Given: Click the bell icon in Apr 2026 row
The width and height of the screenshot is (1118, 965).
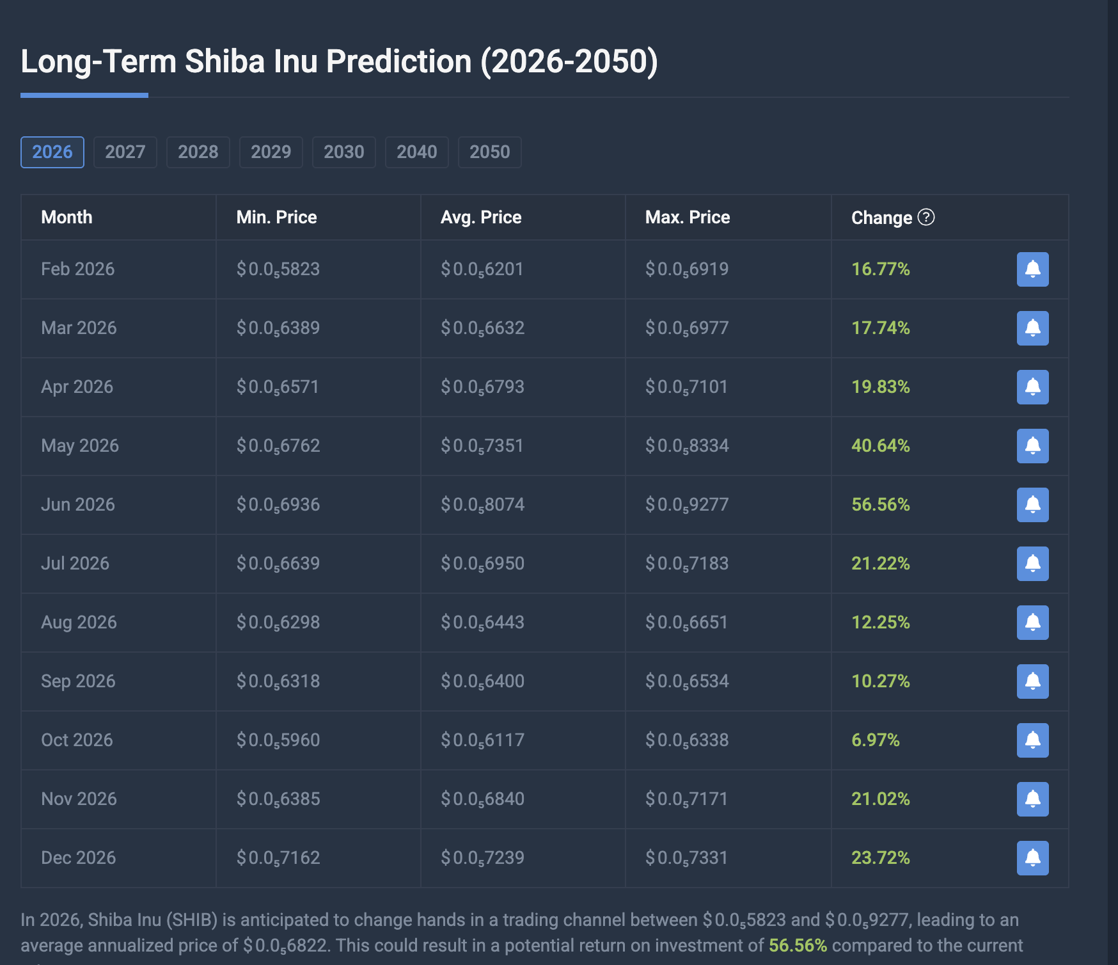Looking at the screenshot, I should [x=1032, y=387].
